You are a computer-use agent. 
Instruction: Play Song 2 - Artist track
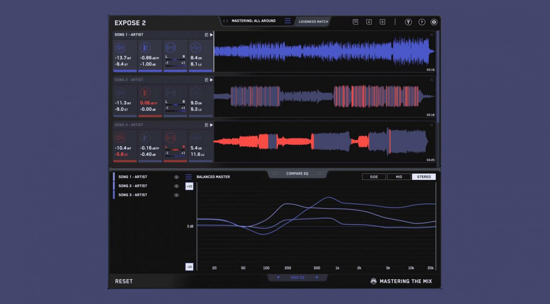211,80
